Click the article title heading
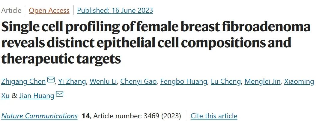The height and width of the screenshot is (121, 316). click(156, 43)
